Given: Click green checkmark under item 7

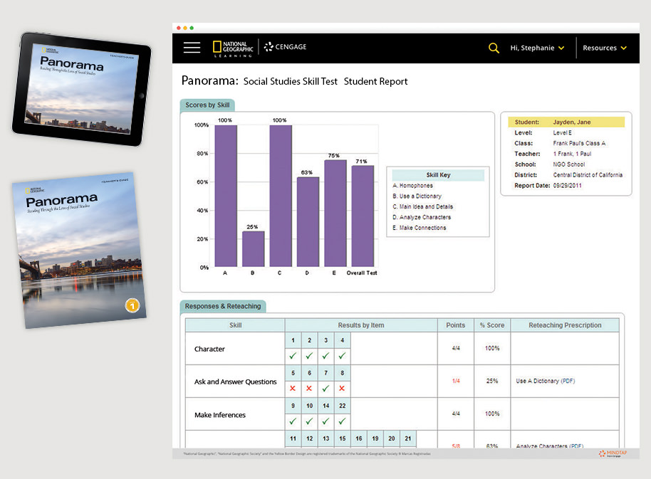Looking at the screenshot, I should [325, 389].
